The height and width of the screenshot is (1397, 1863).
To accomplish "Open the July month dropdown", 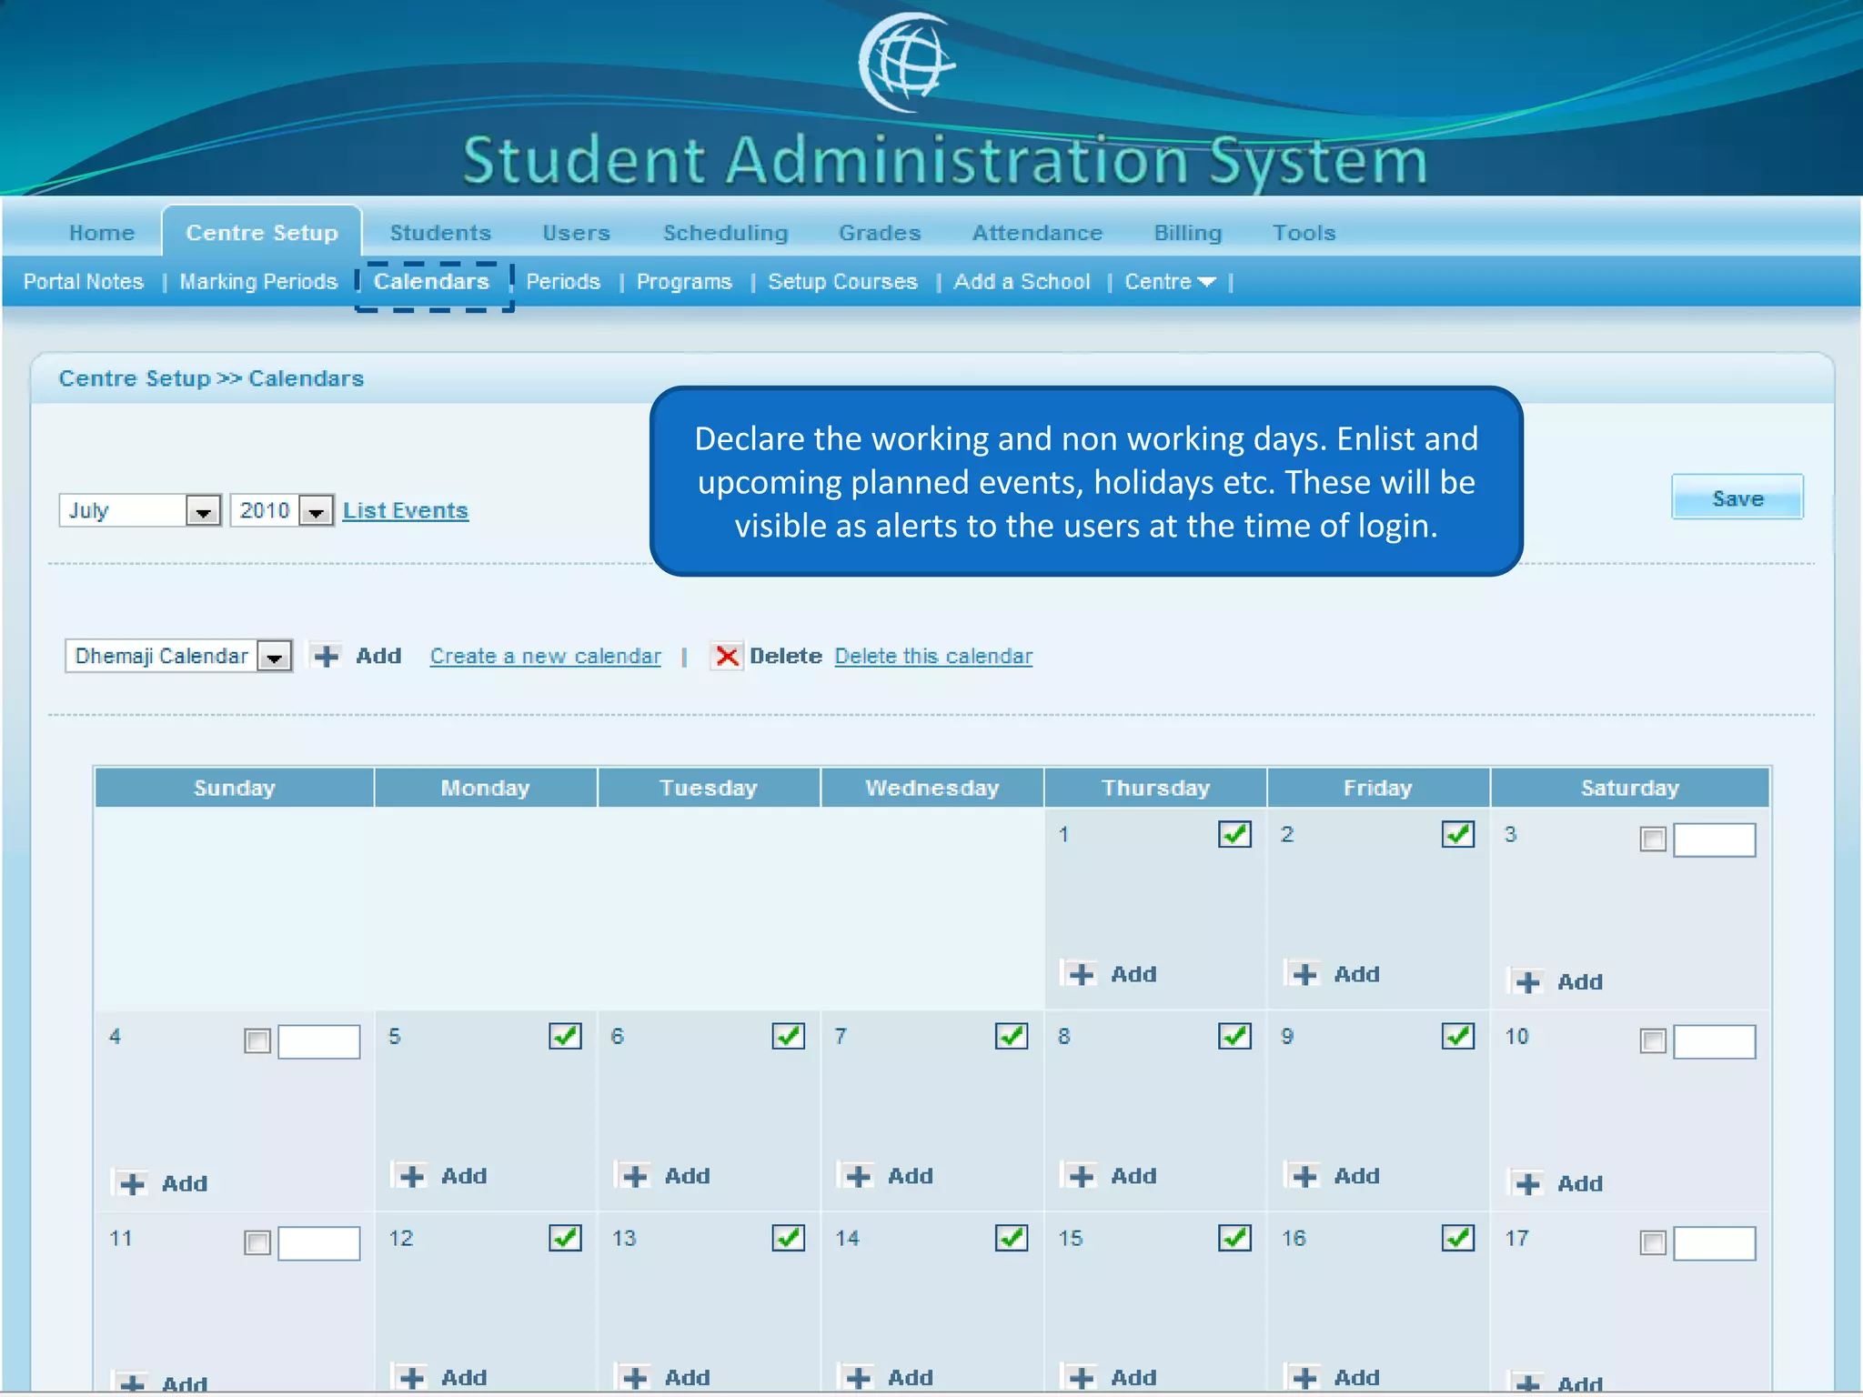I will tap(203, 511).
